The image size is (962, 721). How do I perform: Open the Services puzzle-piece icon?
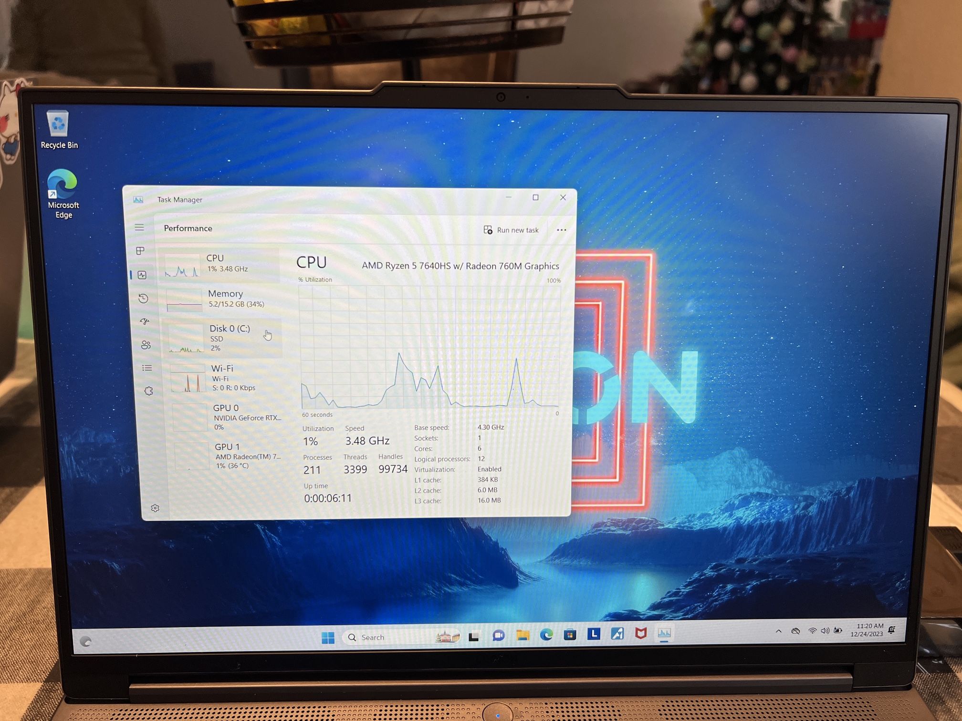click(148, 391)
